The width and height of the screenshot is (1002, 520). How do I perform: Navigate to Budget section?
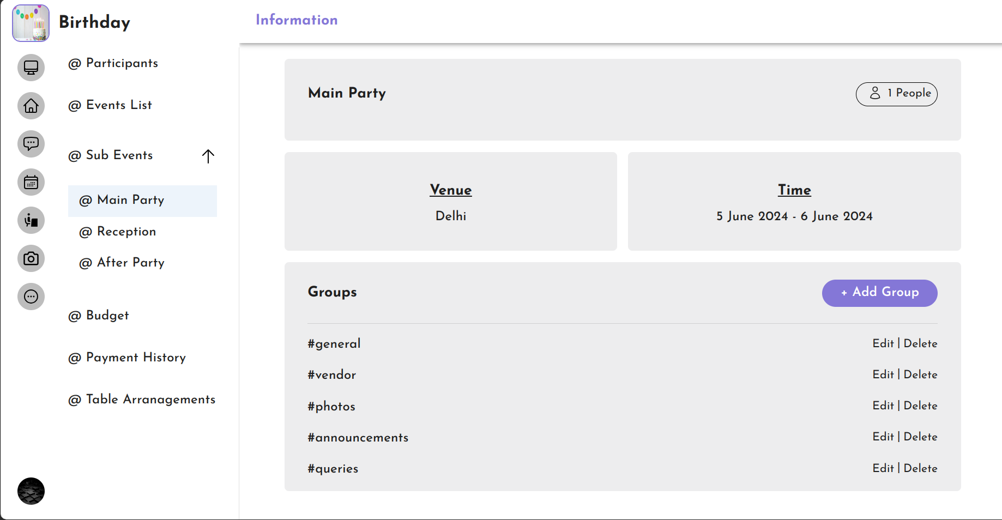point(98,315)
